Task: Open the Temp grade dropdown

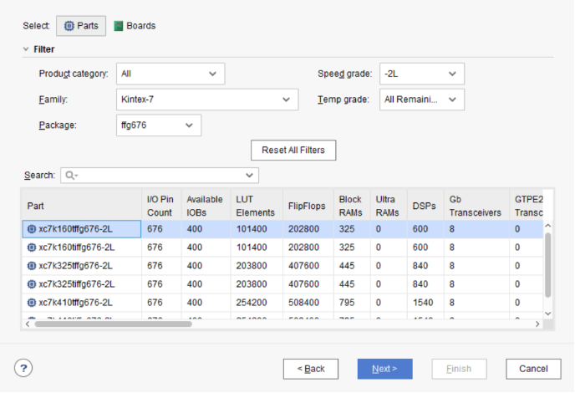Action: 422,100
